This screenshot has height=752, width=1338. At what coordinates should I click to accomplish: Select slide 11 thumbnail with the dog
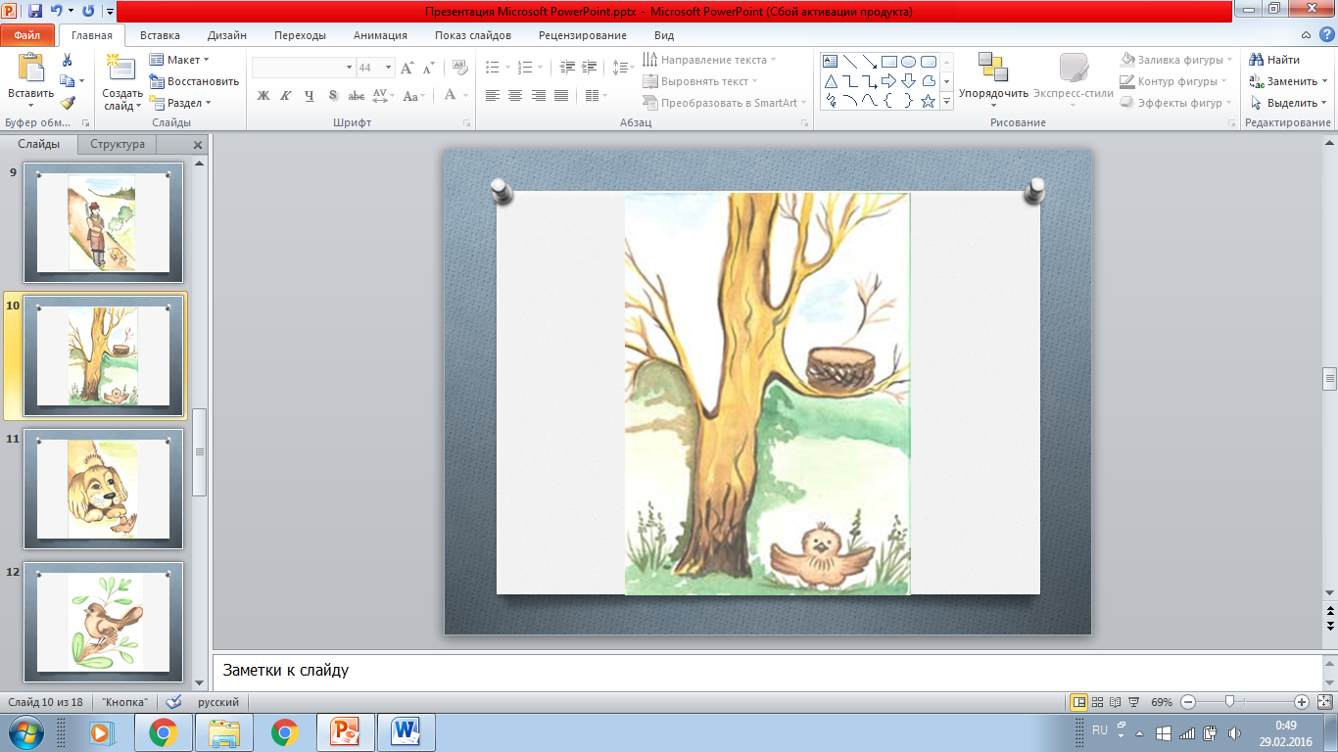[x=103, y=489]
